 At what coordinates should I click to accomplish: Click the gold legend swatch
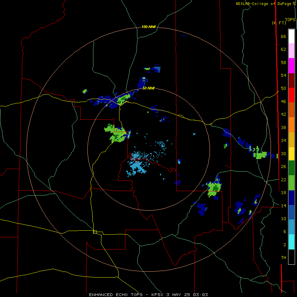291,140
